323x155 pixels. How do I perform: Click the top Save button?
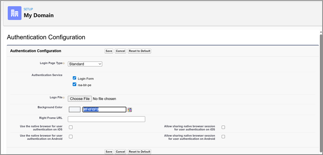point(109,51)
